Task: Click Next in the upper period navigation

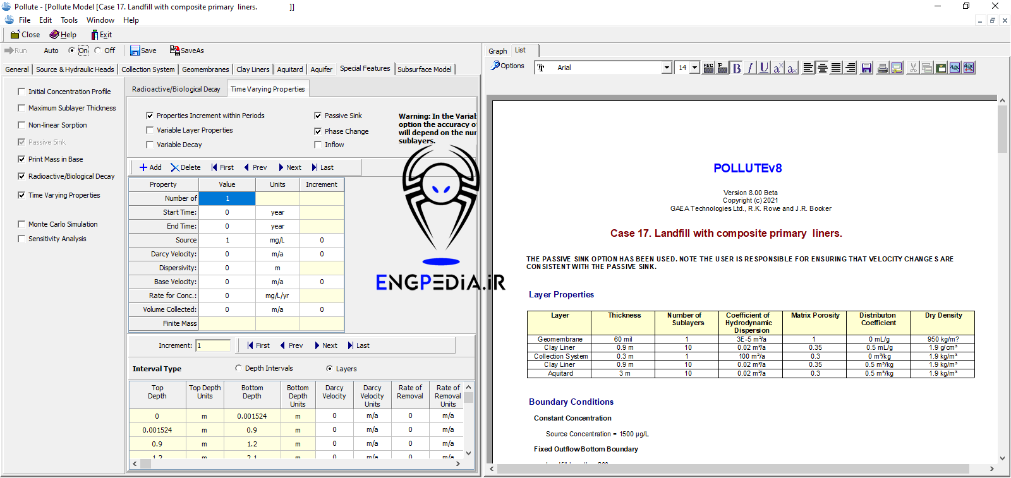Action: [289, 167]
